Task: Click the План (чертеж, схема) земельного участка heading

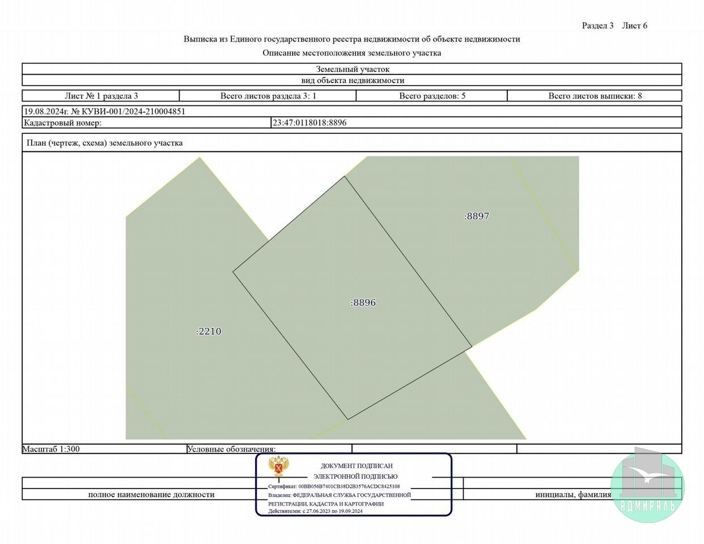Action: (104, 143)
